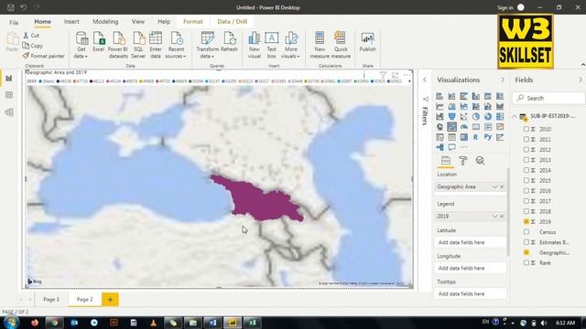Screen dimensions: 586x329
Task: Open the 2019 legend field dropdown
Action: pos(494,216)
